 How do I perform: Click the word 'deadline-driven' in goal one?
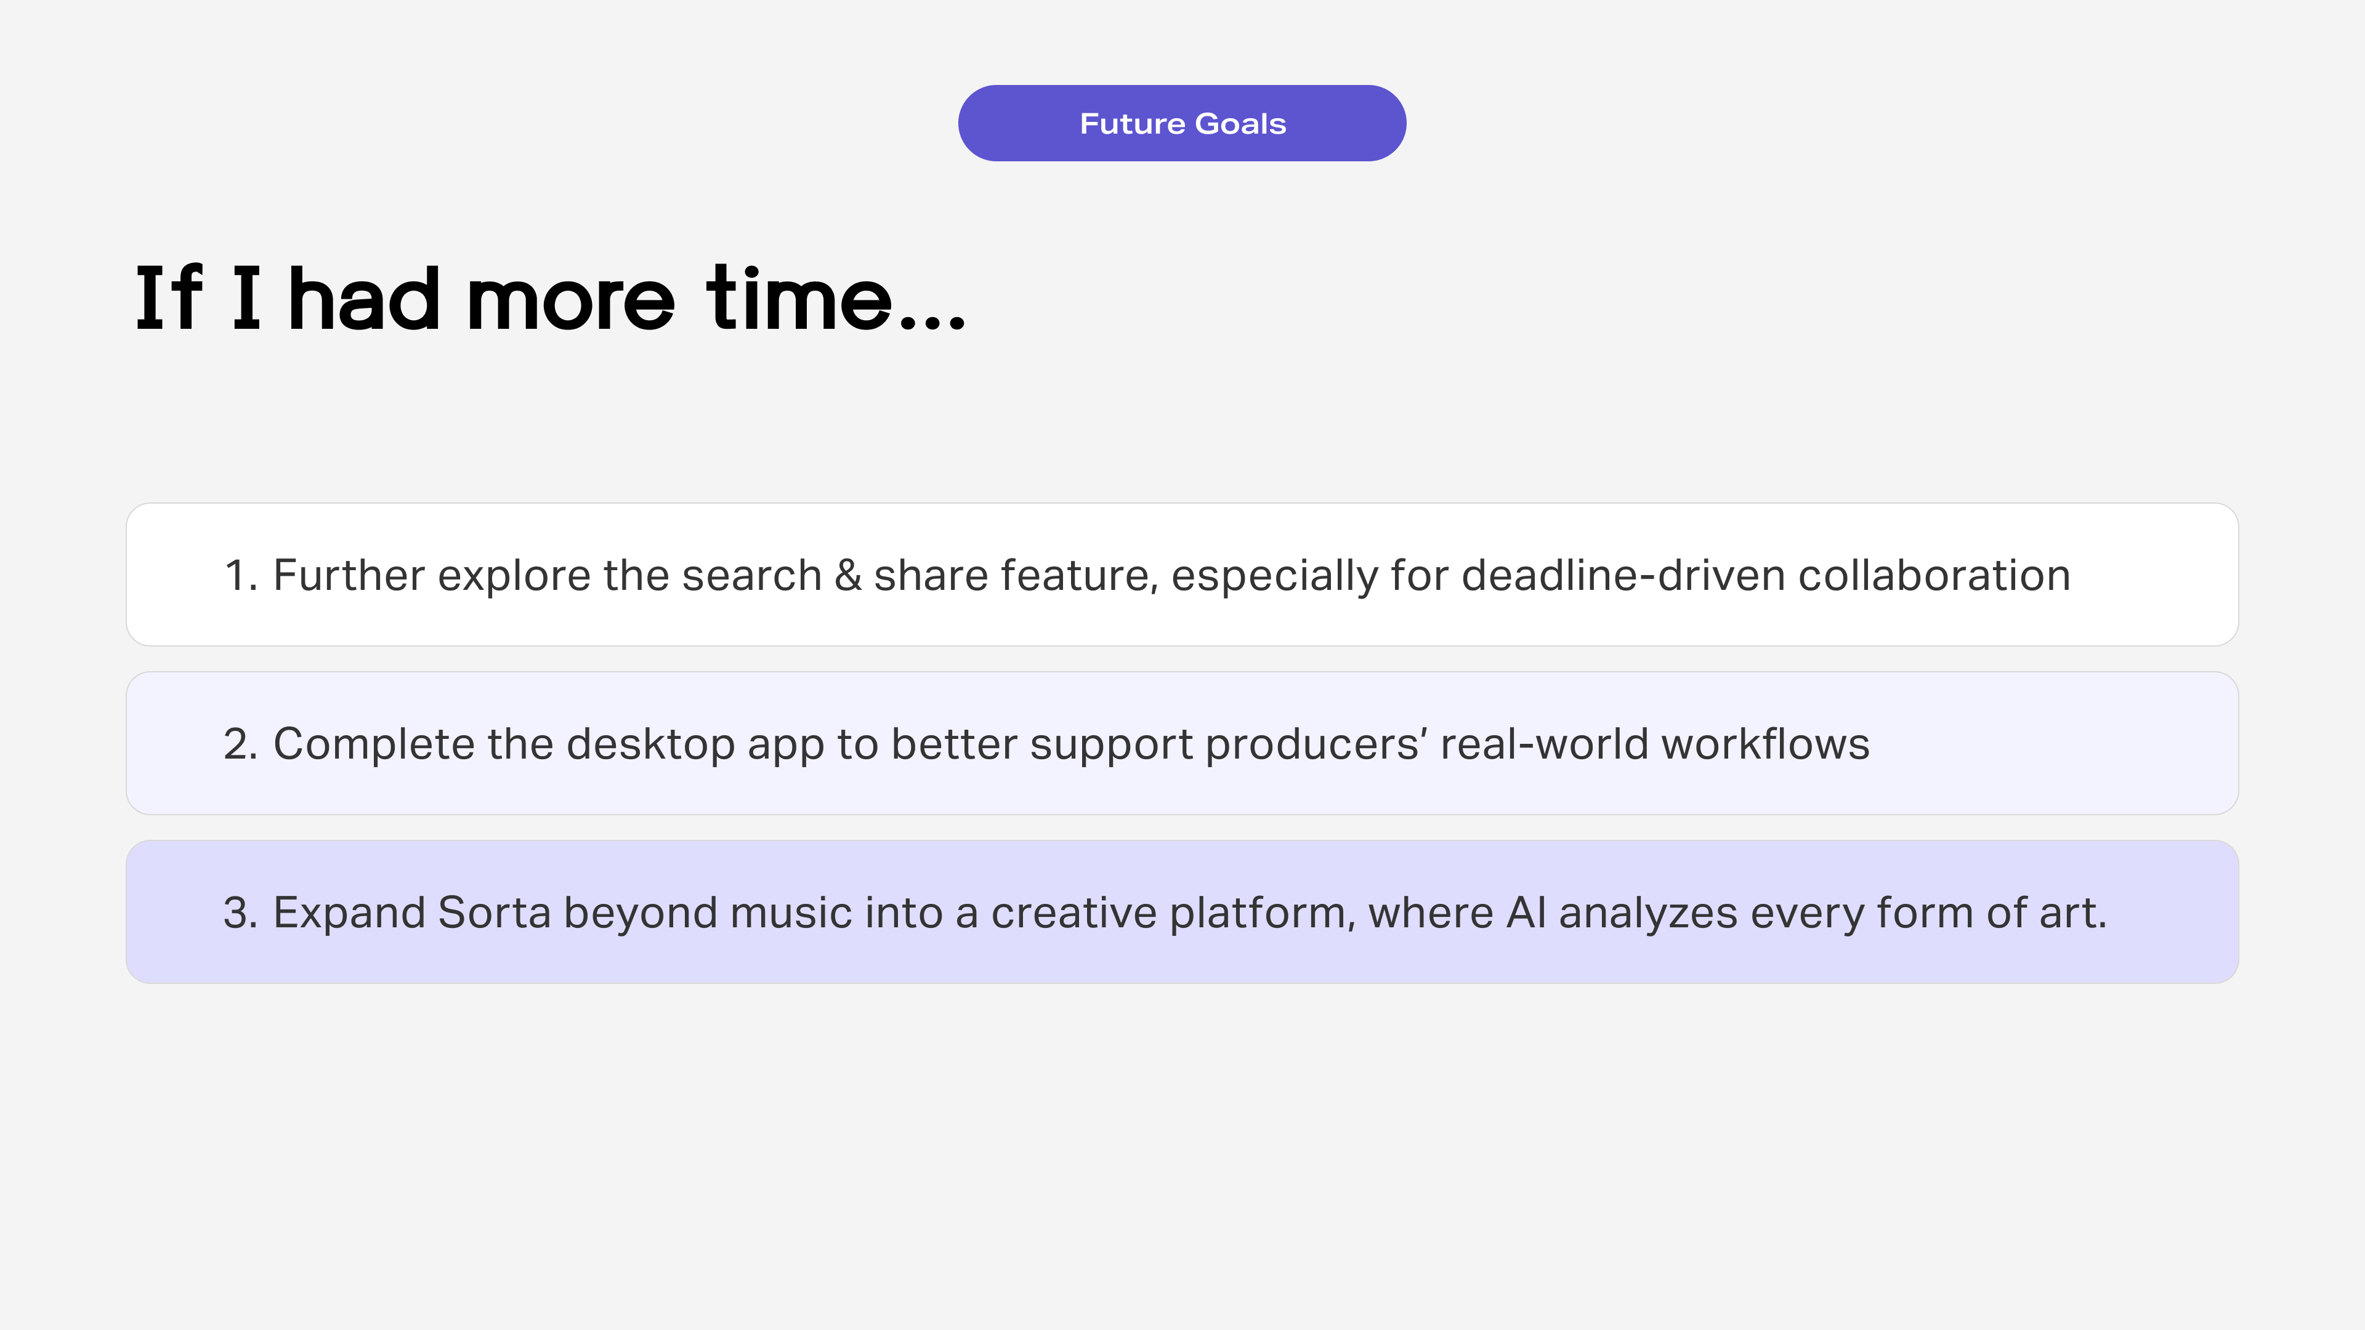point(1622,576)
